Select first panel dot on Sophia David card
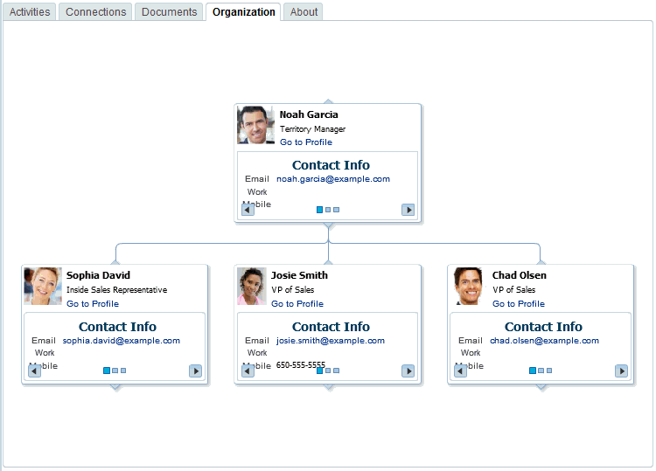Image resolution: width=656 pixels, height=471 pixels. pos(107,371)
